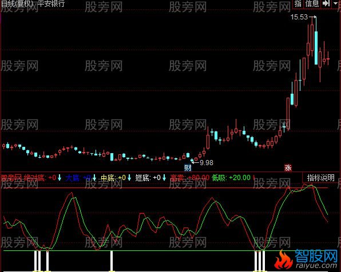Click the arrow next to 短底 value
This screenshot has width=341, height=272.
[164, 178]
